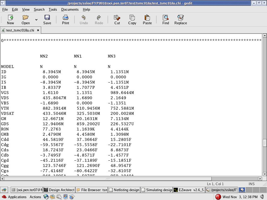Open Replace tool in the toolbar

click(x=181, y=20)
